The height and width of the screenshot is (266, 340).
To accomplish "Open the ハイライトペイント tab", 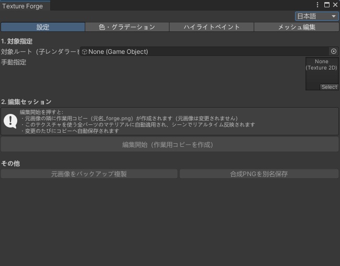I will (x=211, y=27).
